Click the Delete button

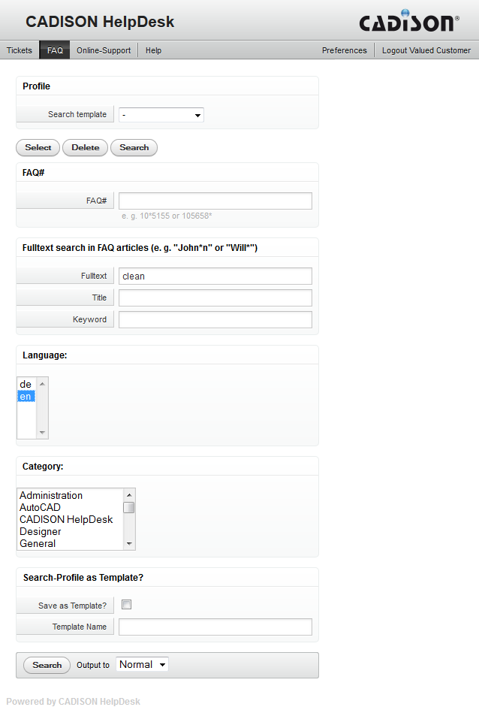tap(85, 147)
